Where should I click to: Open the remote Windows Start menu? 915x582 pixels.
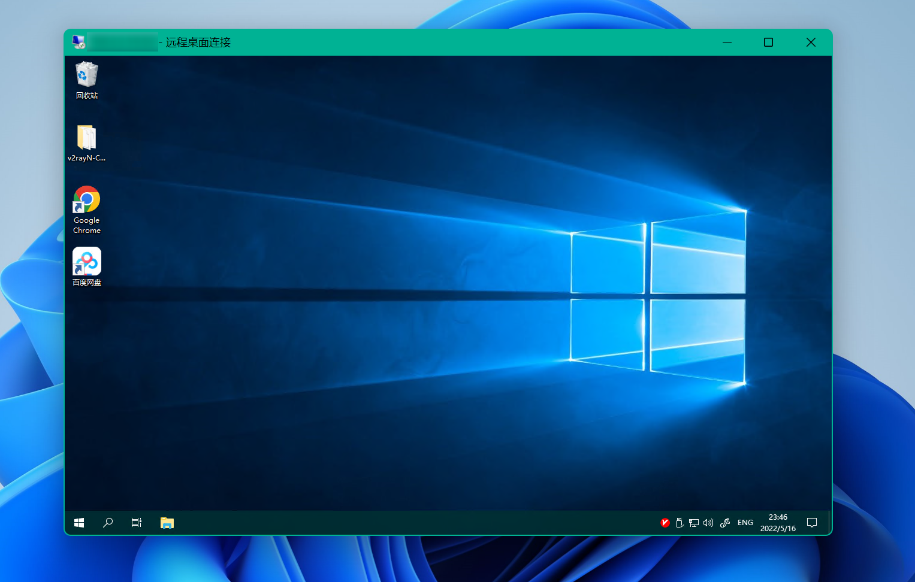tap(79, 523)
